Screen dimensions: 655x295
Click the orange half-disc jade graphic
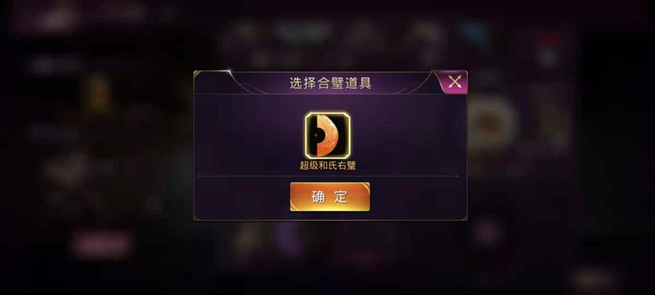pyautogui.click(x=327, y=135)
